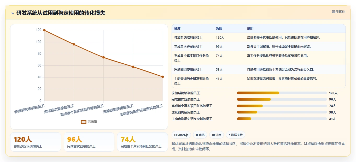The width and height of the screenshot is (356, 162).
Task: Click the chart point for 主动查询历史研发资料的员工
Action: pyautogui.click(x=163, y=77)
